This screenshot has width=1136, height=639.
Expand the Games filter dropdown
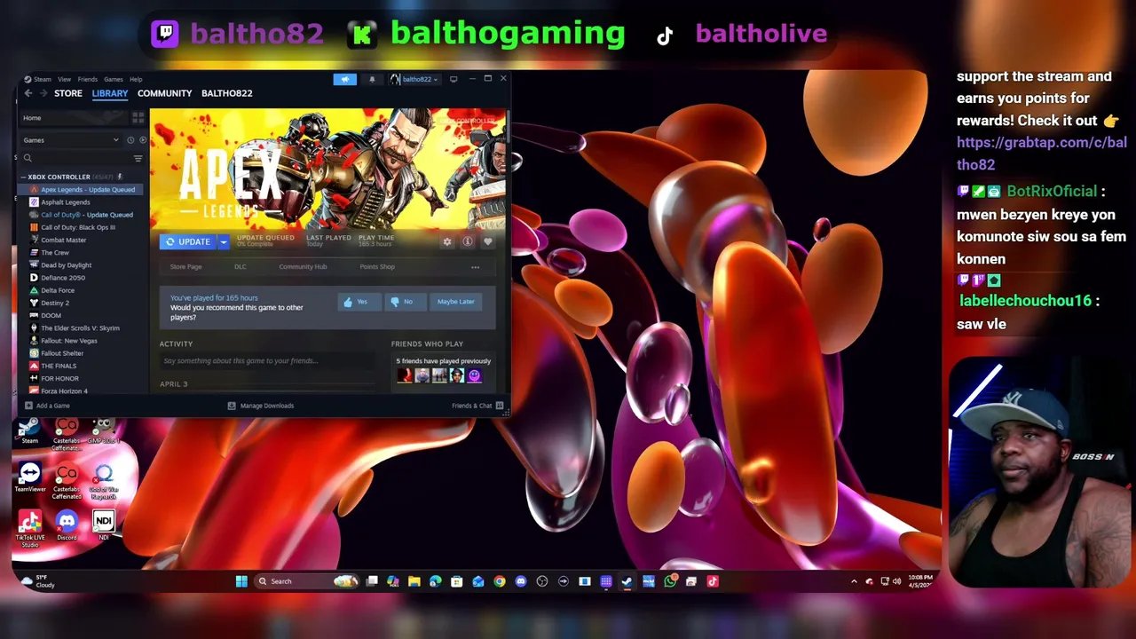click(71, 140)
